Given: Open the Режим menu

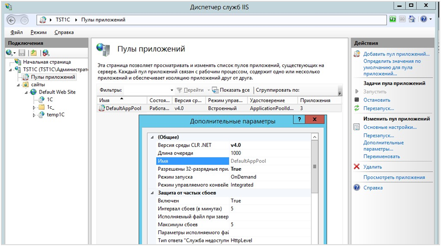Looking at the screenshot, I should (x=39, y=32).
